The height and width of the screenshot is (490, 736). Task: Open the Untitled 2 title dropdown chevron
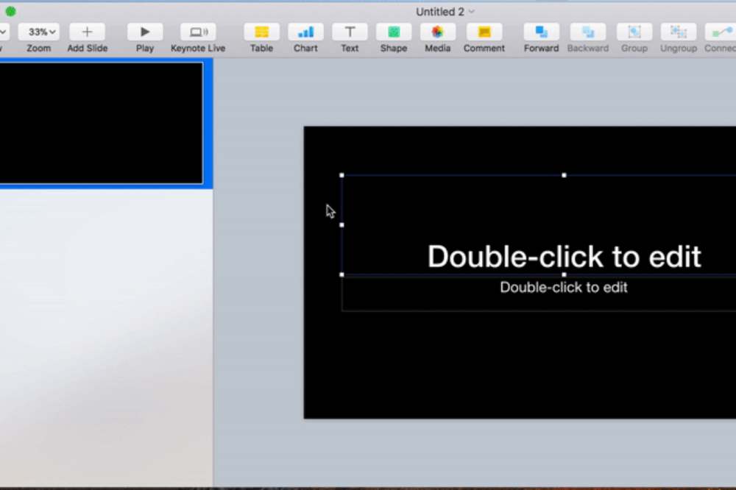[x=472, y=12]
